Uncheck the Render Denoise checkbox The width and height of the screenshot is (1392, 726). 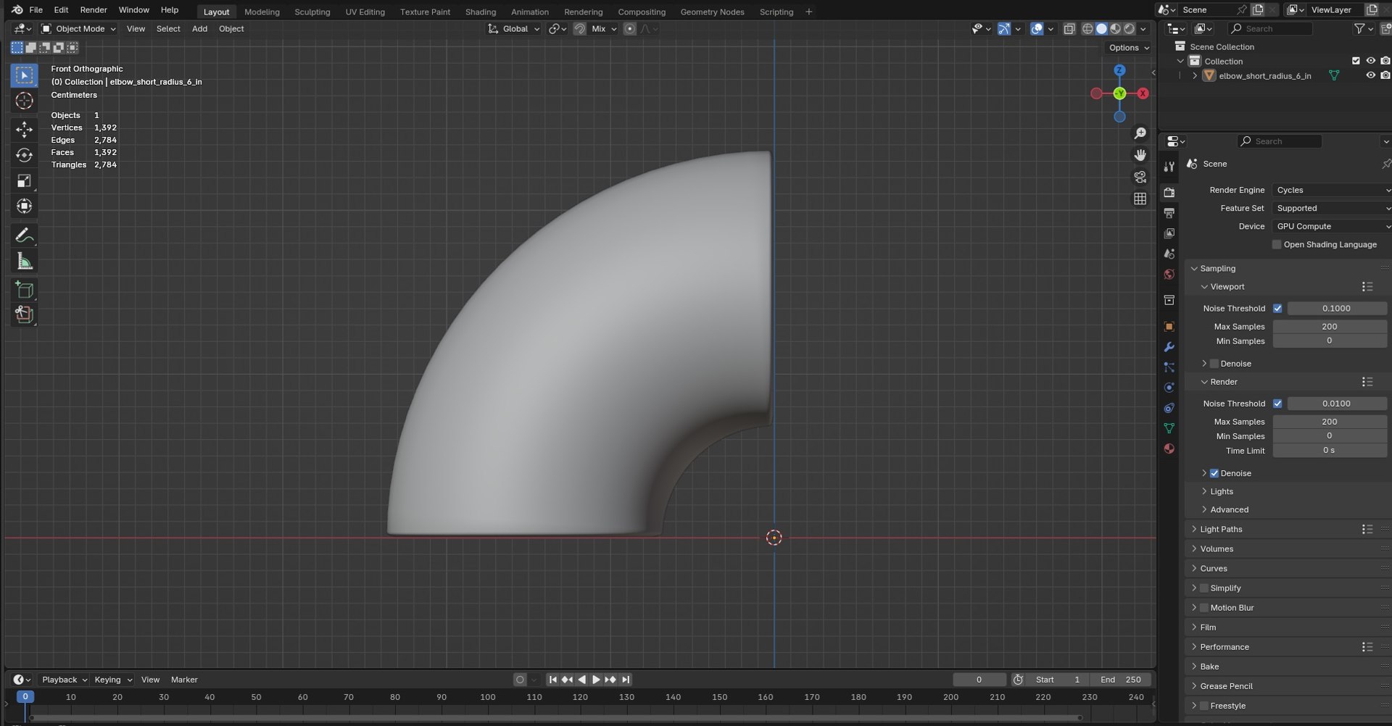(1214, 473)
